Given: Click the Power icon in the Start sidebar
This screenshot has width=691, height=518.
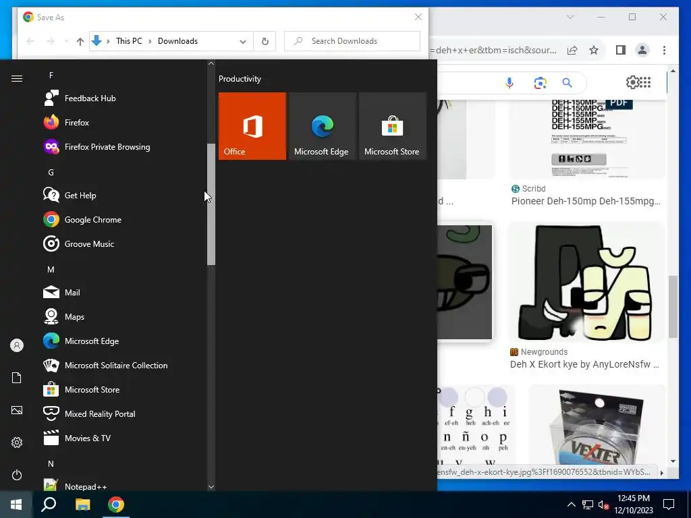Looking at the screenshot, I should tap(17, 475).
